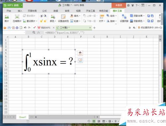This screenshot has height=126, width=166.
Task: Click the save icon in quick toolbar
Action: coord(9,28)
